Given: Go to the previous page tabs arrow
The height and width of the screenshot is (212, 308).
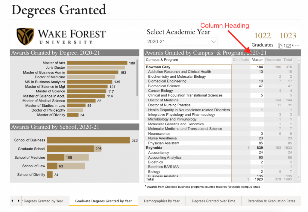Looking at the screenshot, I should pyautogui.click(x=12, y=201).
